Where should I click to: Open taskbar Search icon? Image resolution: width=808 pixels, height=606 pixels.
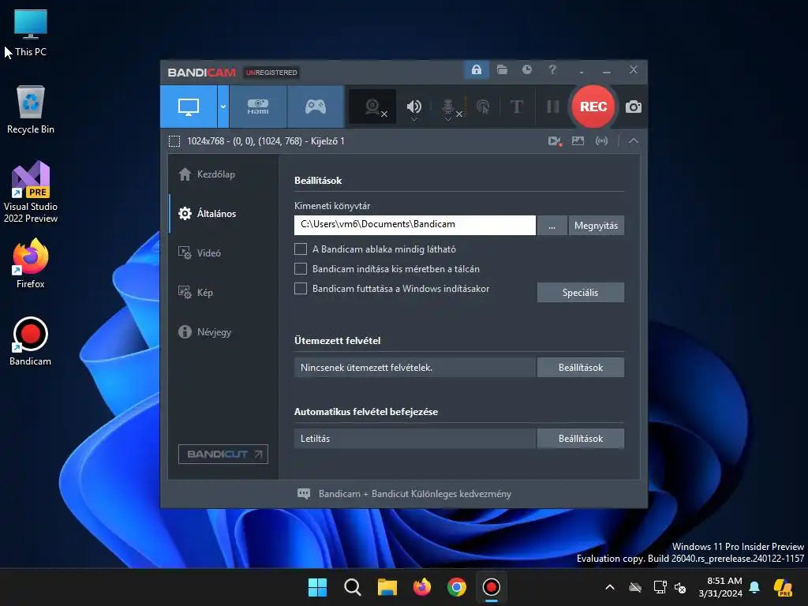coord(353,587)
